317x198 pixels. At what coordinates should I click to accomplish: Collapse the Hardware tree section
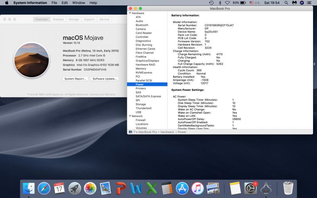pos(130,13)
